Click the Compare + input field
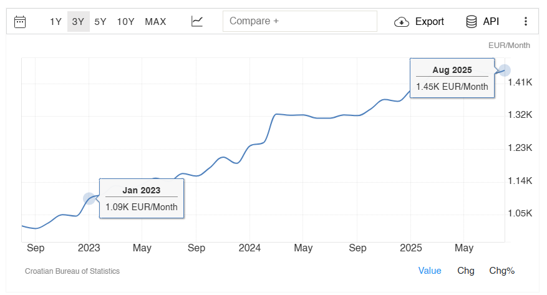Screen dimensions: 547x295 300,21
